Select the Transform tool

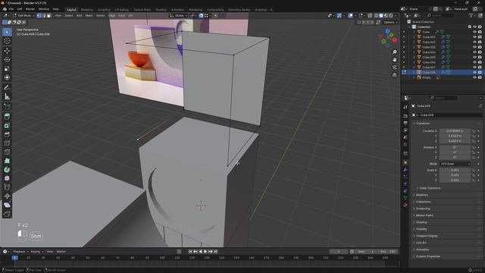point(7,77)
